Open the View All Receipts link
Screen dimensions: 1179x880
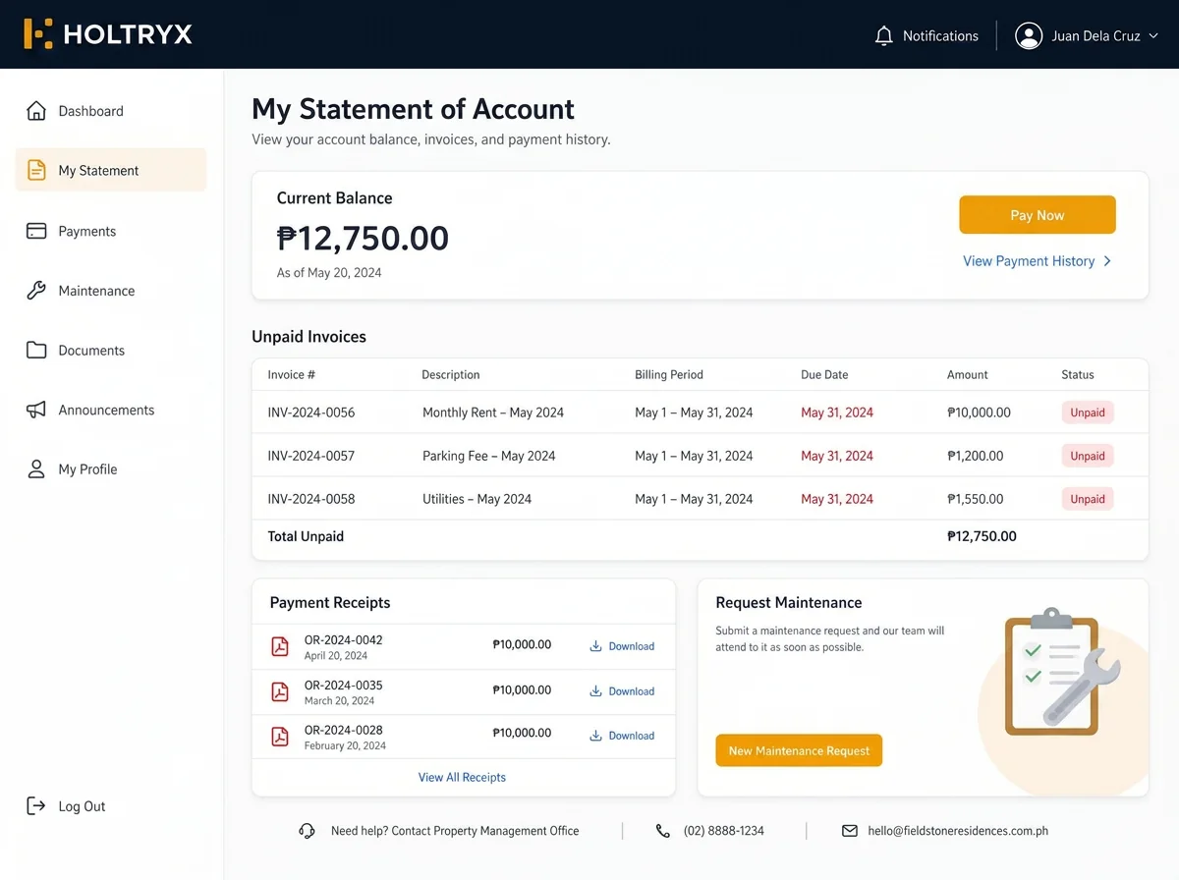[x=462, y=777]
